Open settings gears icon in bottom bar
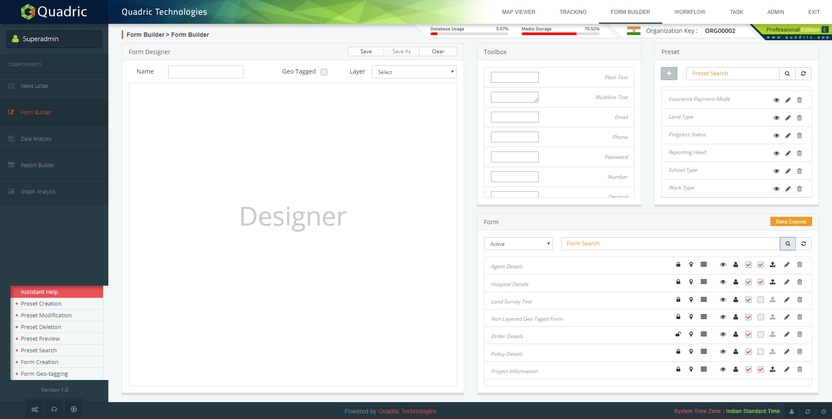Viewport: 832px width, 419px height. (35, 409)
